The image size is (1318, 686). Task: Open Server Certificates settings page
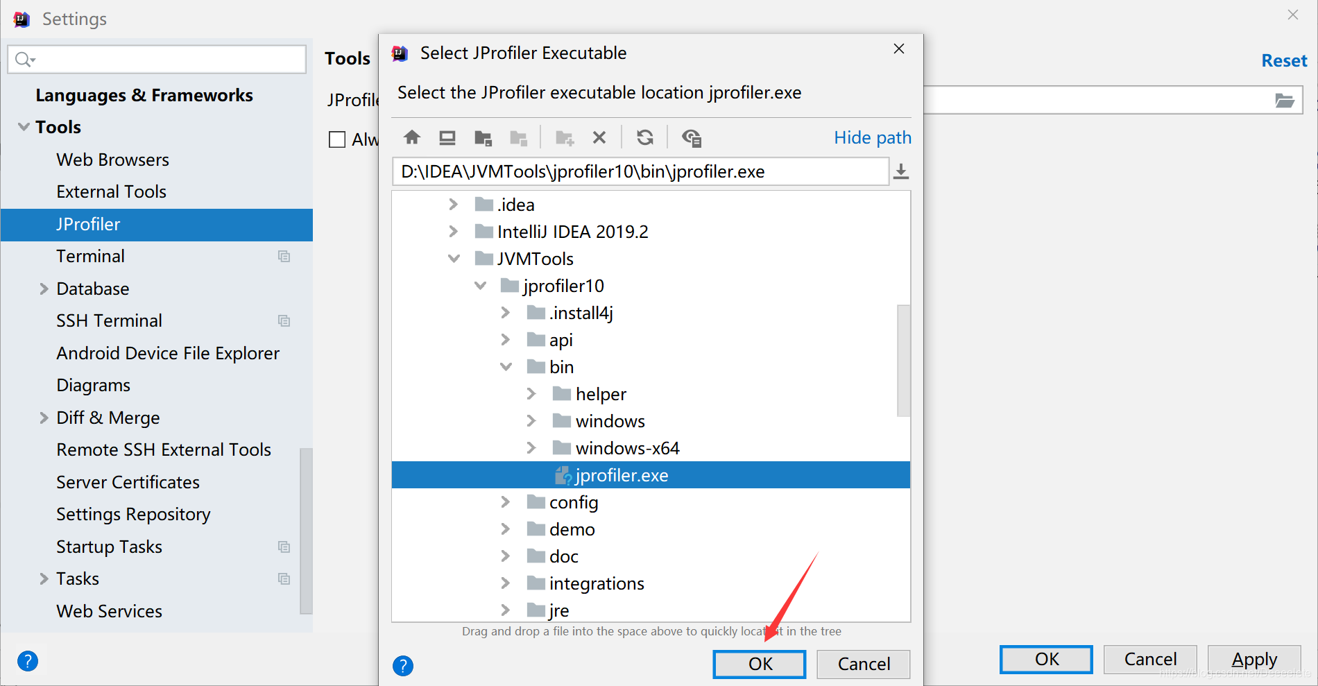[x=128, y=482]
